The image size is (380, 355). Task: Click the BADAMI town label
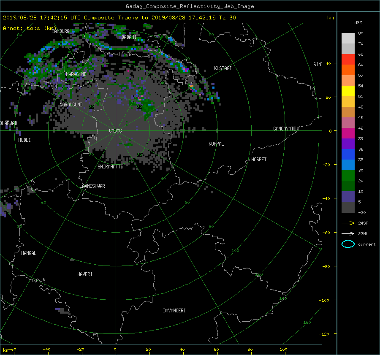(129, 37)
